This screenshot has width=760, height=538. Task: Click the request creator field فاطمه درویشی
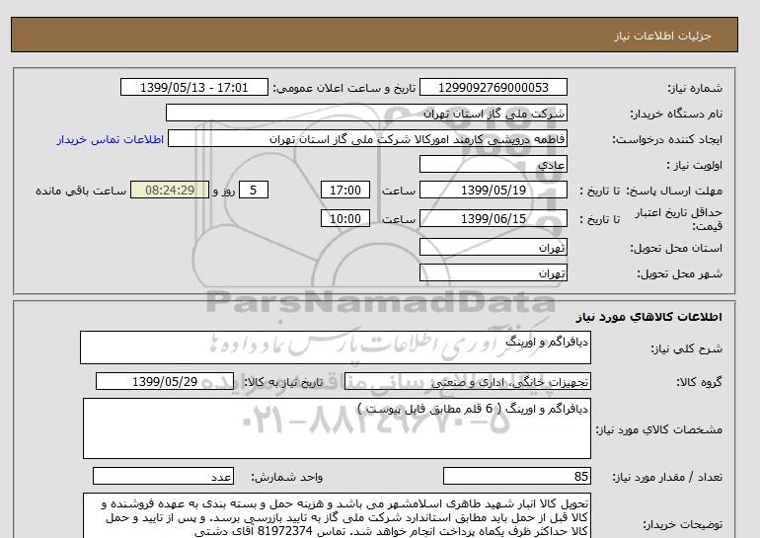tap(367, 138)
